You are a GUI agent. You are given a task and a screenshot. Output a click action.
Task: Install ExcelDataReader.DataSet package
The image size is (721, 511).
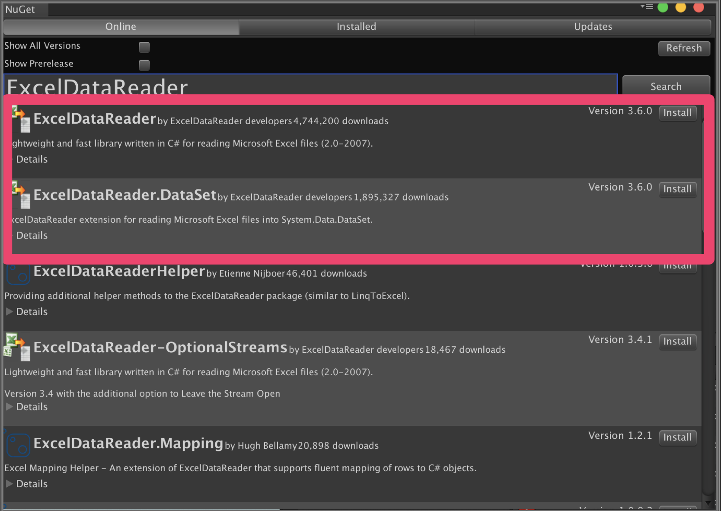pyautogui.click(x=677, y=189)
